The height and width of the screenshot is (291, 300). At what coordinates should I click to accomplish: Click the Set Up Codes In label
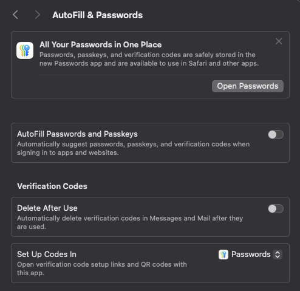(x=47, y=255)
